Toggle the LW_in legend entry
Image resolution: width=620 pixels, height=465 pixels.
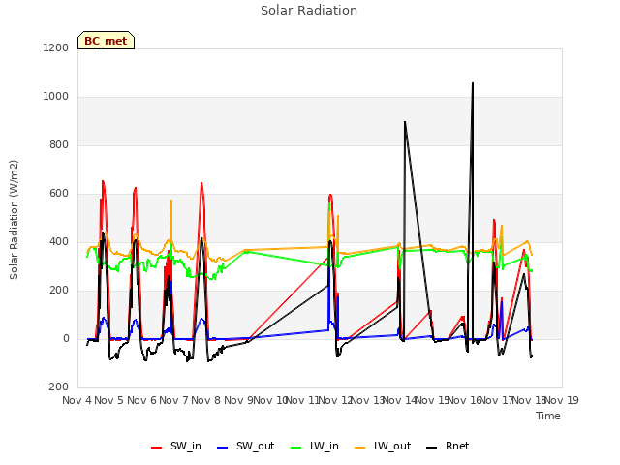[314, 447]
